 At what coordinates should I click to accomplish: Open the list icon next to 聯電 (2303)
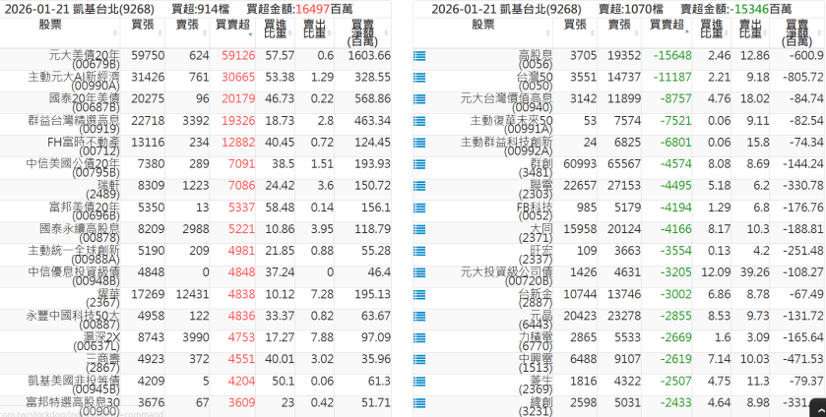point(419,185)
